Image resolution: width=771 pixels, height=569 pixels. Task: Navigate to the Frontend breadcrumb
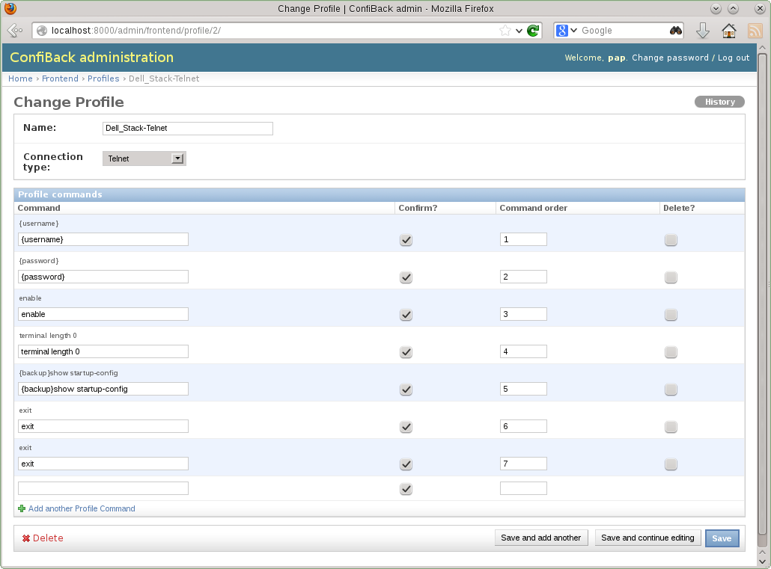tap(60, 79)
